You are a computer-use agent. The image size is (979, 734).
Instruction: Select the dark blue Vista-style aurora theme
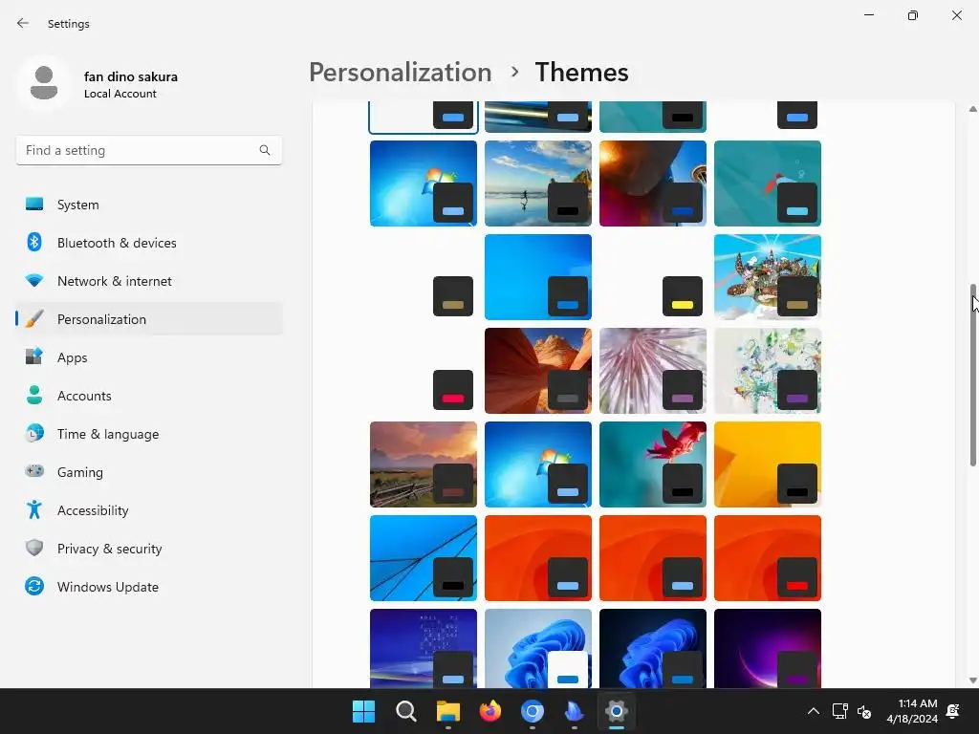(423, 649)
